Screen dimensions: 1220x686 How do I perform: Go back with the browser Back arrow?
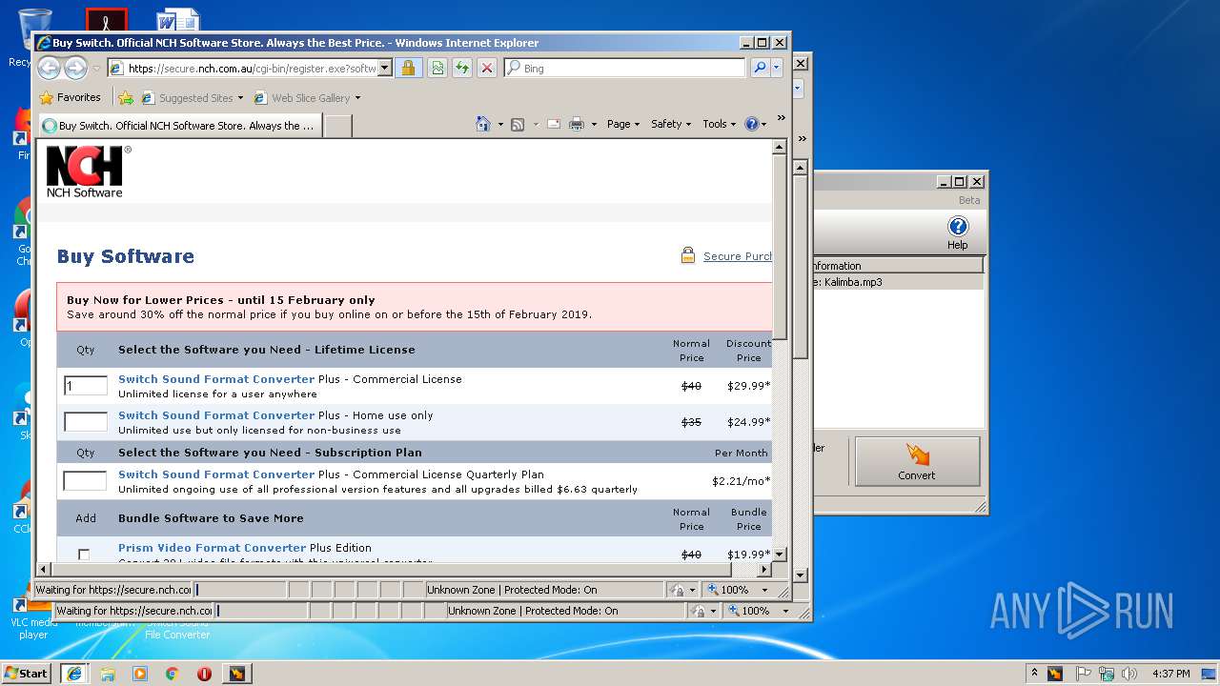[49, 68]
